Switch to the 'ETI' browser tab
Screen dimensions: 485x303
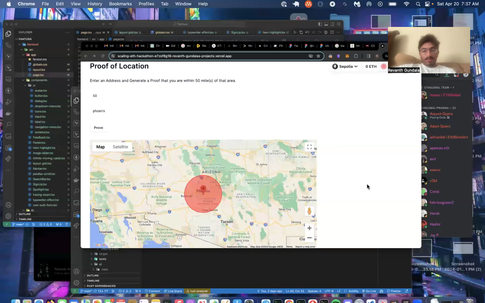click(x=217, y=46)
